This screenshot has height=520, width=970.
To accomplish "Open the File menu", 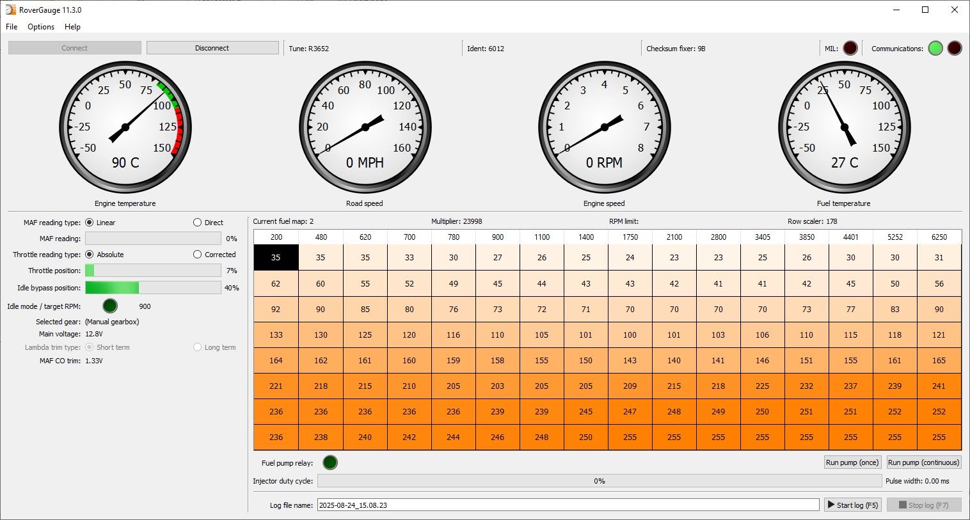I will 12,27.
